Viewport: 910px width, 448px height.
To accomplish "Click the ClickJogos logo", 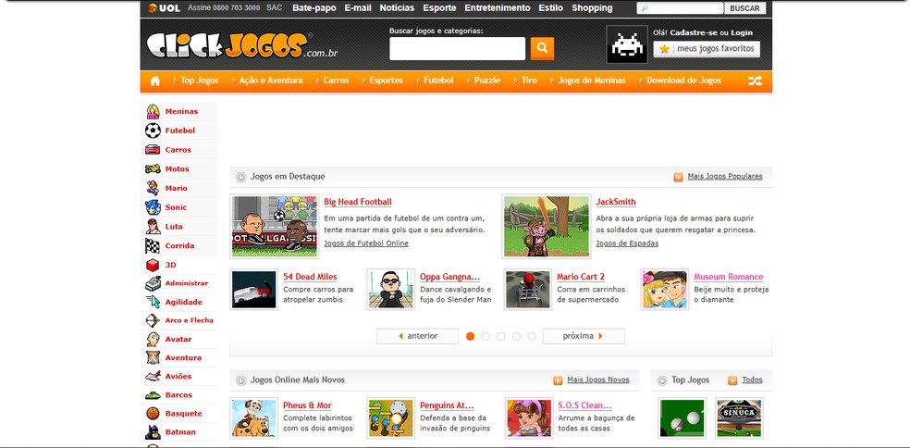I will coord(241,45).
